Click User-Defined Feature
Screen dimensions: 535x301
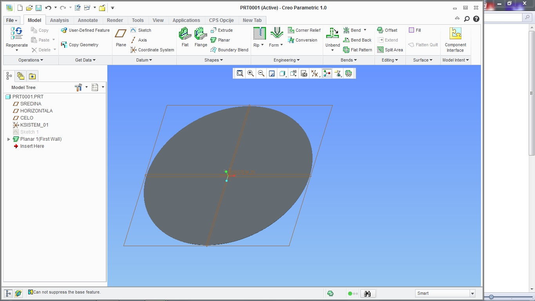85,30
